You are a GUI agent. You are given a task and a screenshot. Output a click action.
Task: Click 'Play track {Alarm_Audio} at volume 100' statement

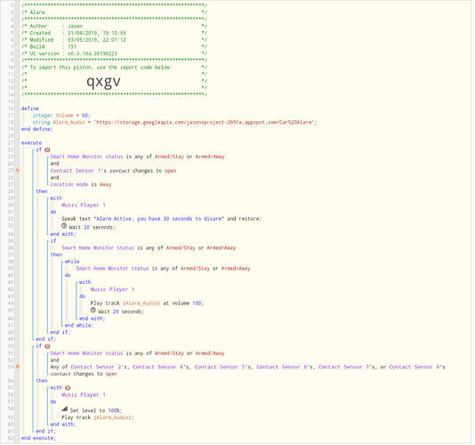[147, 303]
